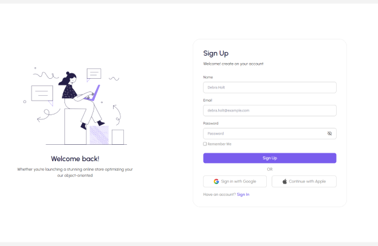This screenshot has height=246, width=378.
Task: Click the Welcome back! heading
Action: (75, 159)
